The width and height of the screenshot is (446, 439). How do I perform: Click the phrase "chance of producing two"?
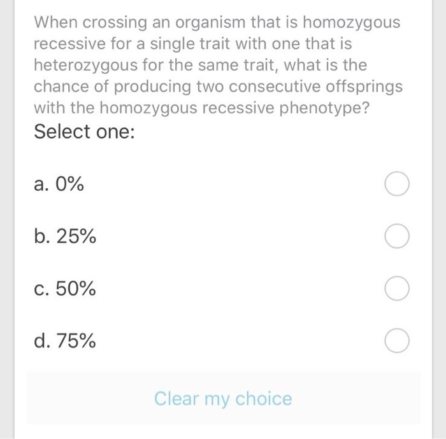click(129, 87)
